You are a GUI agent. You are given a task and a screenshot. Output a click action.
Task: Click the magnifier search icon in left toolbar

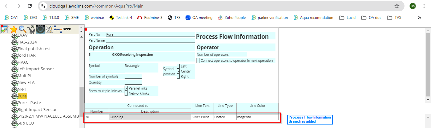point(22,29)
